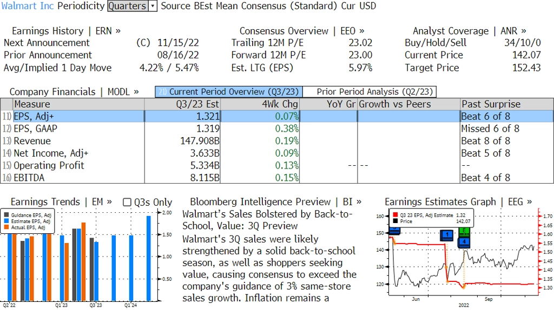The image size is (554, 310).
Task: Click the black Price legend swatch
Action: 395,221
